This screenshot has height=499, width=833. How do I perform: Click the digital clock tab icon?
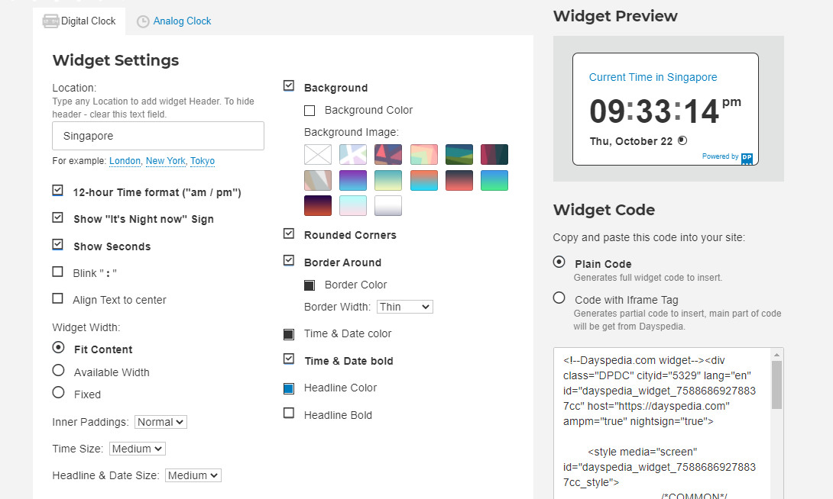click(x=50, y=21)
